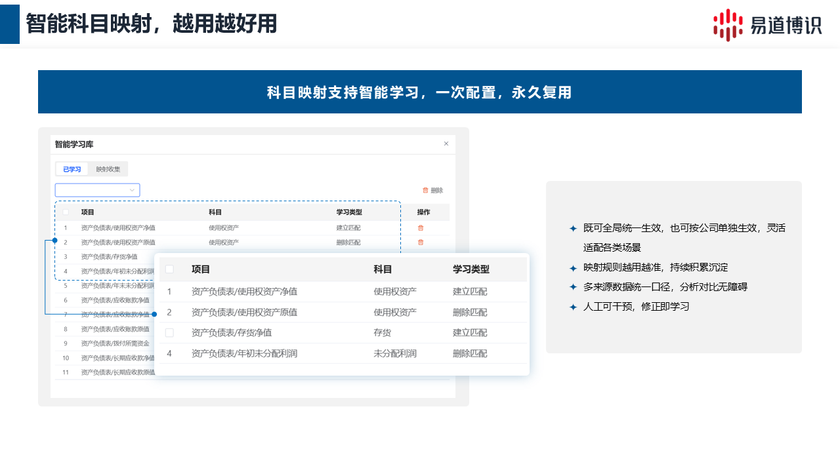Click star bullet beside 既可全局统一生效
840x472 pixels.
(573, 229)
